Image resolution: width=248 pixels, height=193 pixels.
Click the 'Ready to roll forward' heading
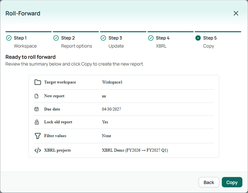pos(30,57)
